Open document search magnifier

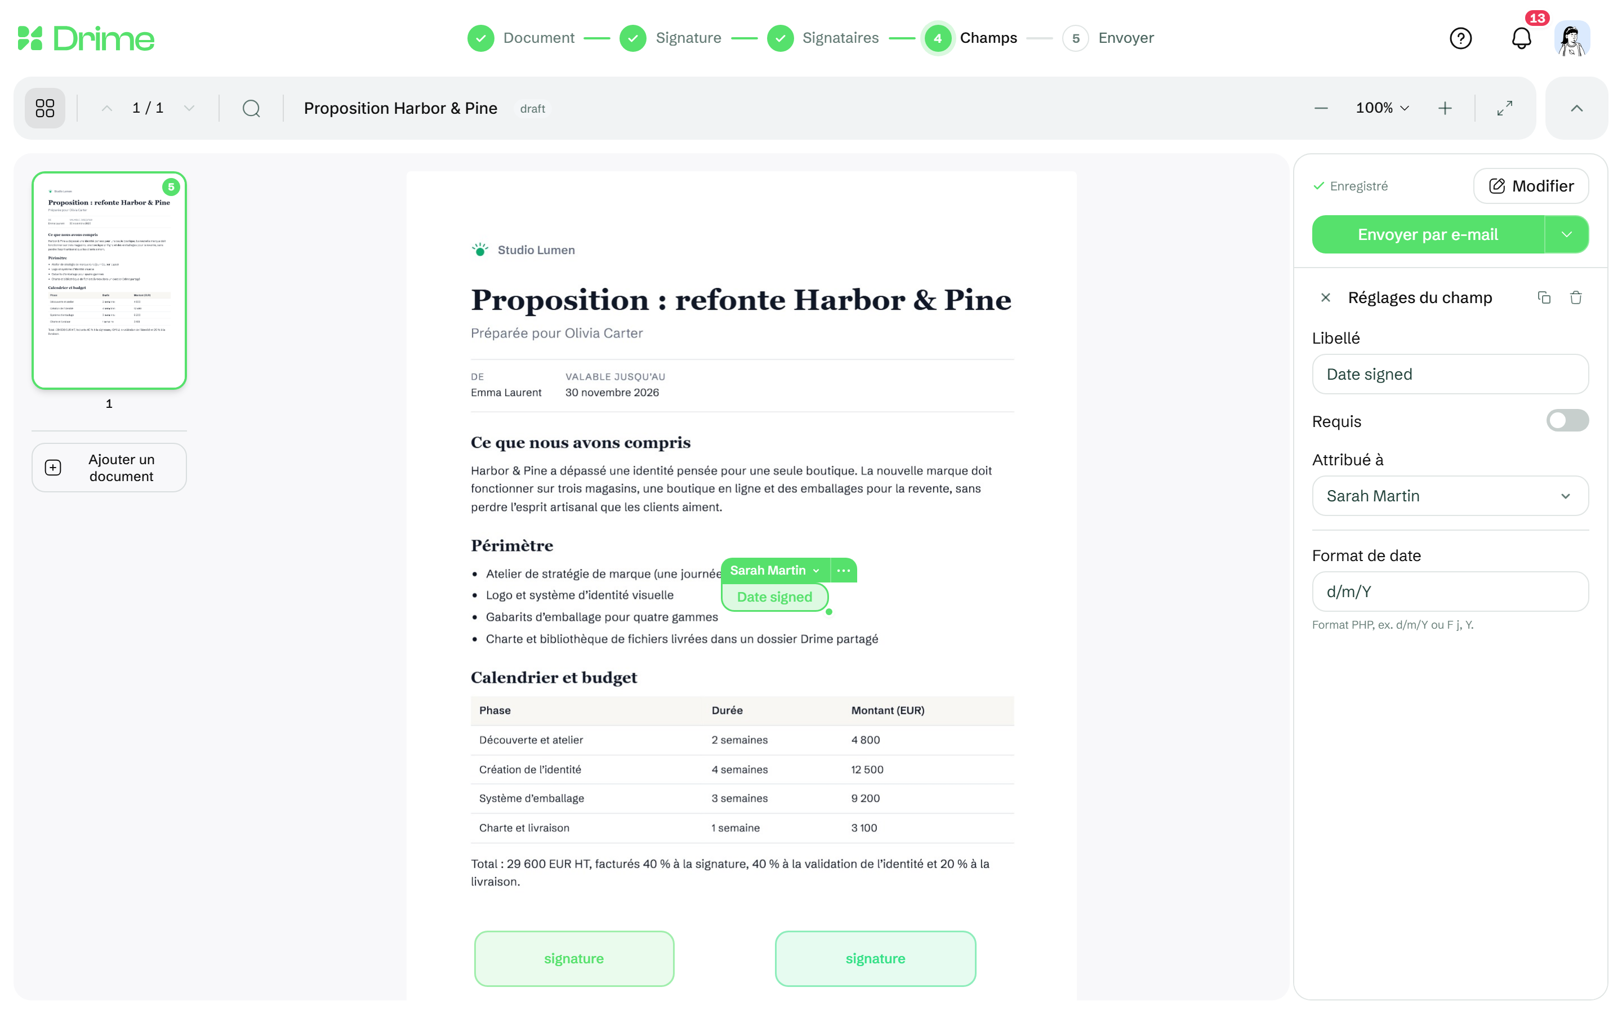(251, 108)
